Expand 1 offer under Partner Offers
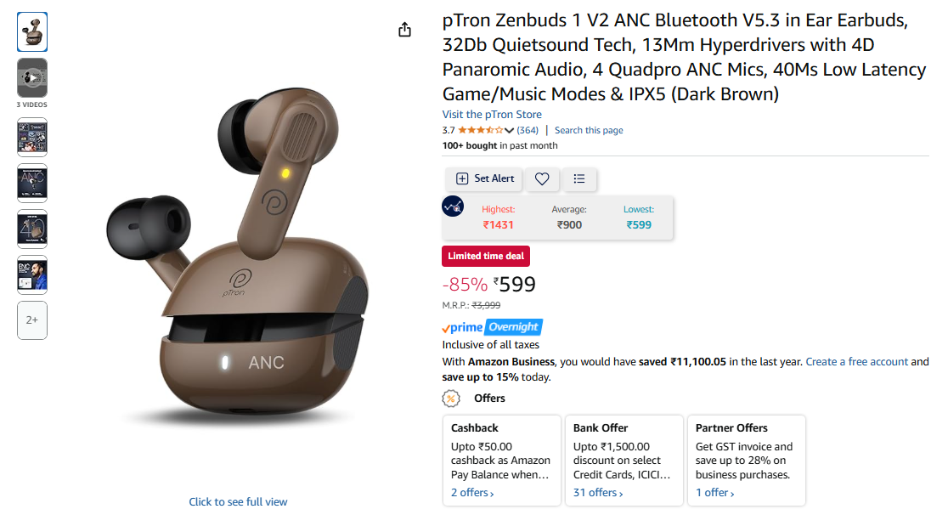948x509 pixels. point(714,493)
